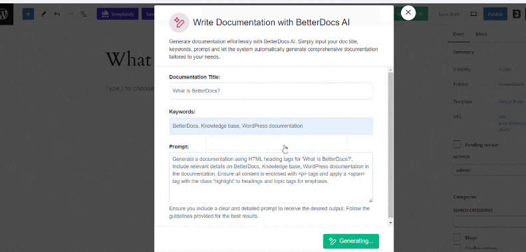Open the laptop Preview icon

pos(473,14)
